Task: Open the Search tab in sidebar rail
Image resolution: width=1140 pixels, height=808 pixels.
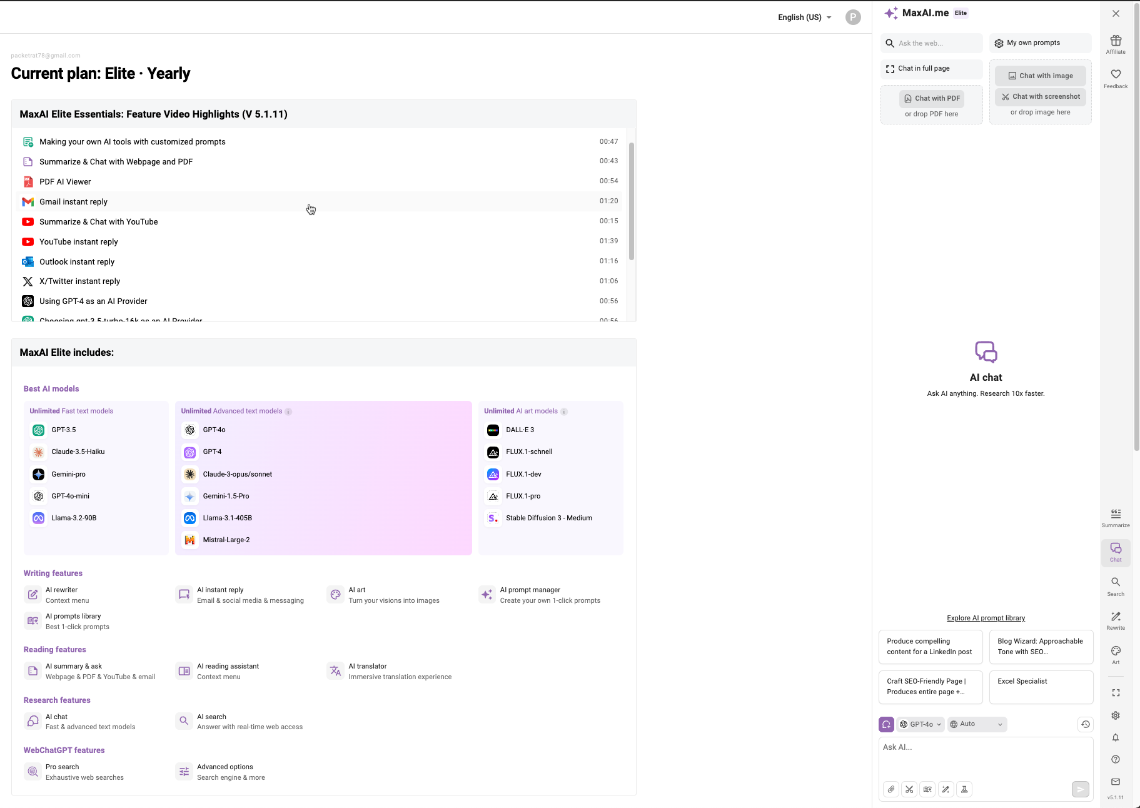Action: [1116, 587]
